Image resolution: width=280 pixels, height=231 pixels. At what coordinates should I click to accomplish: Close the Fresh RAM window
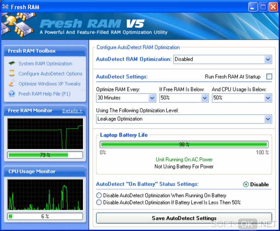coord(273,7)
